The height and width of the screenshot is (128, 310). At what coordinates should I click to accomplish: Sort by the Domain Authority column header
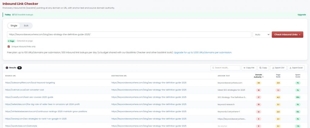pos(259,76)
